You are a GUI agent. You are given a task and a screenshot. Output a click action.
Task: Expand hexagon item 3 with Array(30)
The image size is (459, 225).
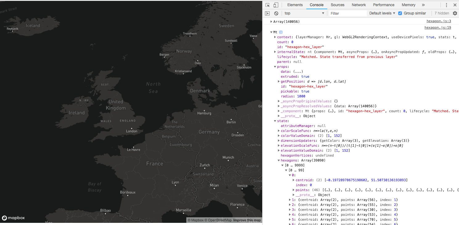290,210
